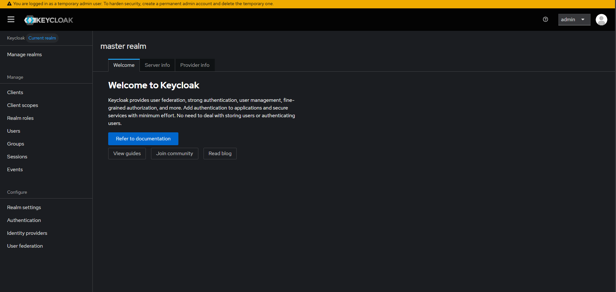Open the Users page
616x292 pixels.
tap(14, 131)
